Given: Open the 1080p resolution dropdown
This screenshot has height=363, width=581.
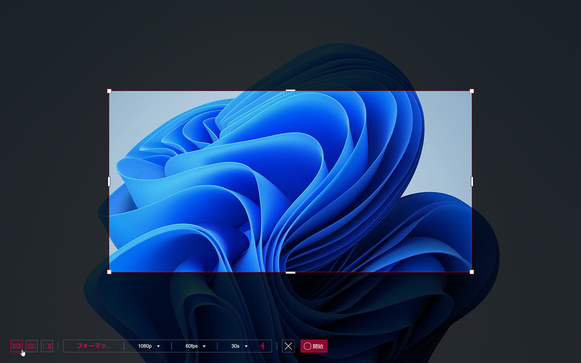Looking at the screenshot, I should (149, 346).
